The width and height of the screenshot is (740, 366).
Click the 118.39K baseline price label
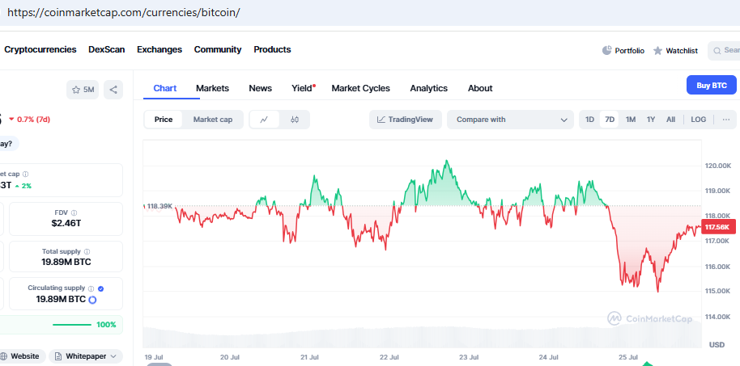[159, 206]
